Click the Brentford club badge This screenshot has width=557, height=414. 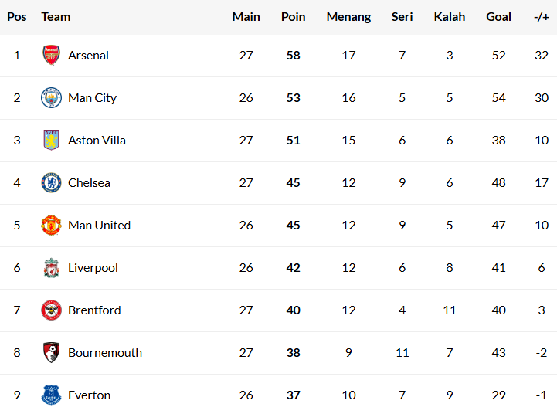click(x=51, y=310)
